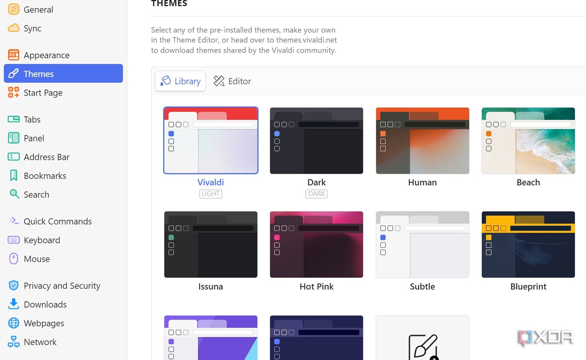Screen dimensions: 586x360
Task: Select the Vivaldi theme thumbnail
Action: (x=211, y=141)
